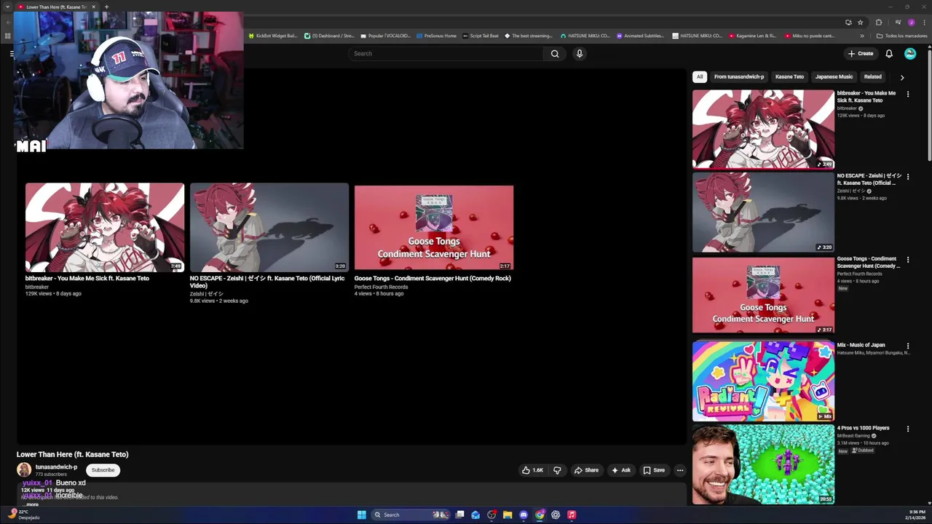Open a new browser tab
Viewport: 932px width, 524px height.
coord(106,7)
